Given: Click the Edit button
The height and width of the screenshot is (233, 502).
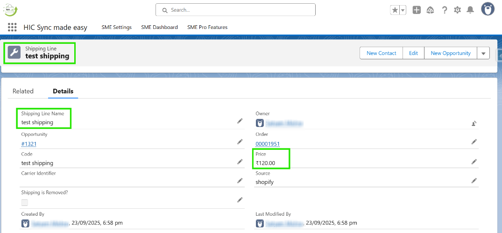Looking at the screenshot, I should (413, 53).
